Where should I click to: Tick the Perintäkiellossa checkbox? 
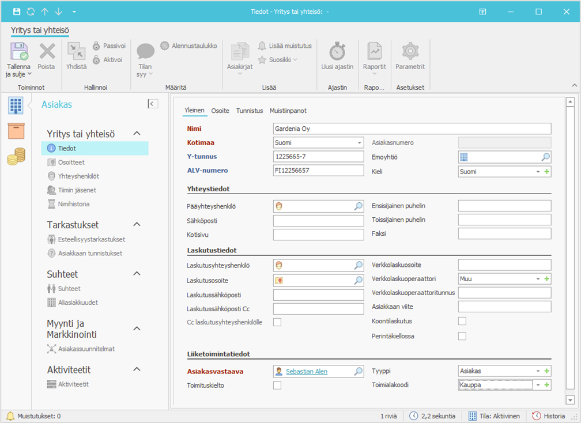click(462, 336)
